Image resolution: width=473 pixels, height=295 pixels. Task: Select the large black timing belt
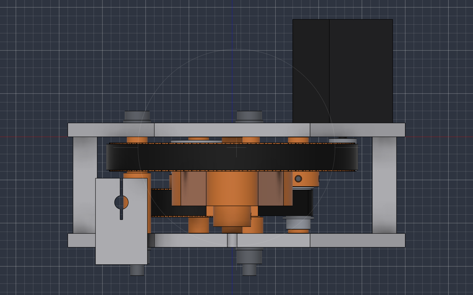click(232, 157)
